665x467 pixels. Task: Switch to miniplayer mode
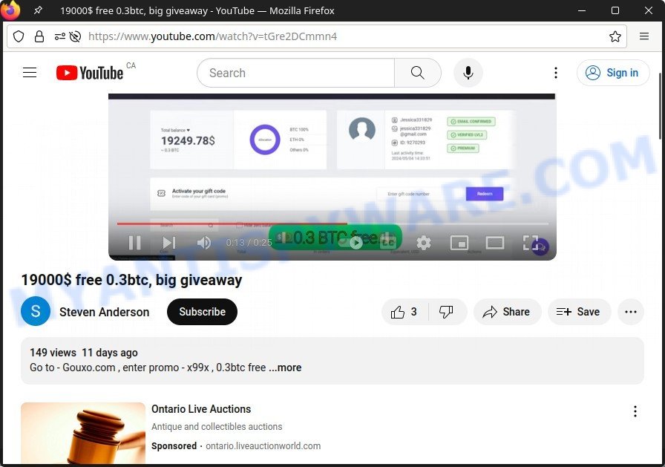pyautogui.click(x=459, y=243)
